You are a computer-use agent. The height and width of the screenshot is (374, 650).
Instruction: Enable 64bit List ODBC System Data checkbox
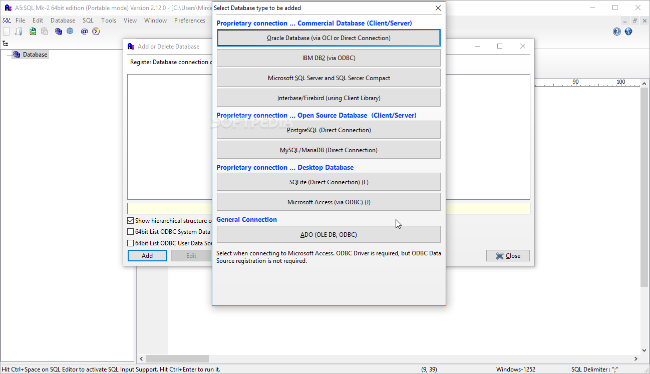pos(131,232)
